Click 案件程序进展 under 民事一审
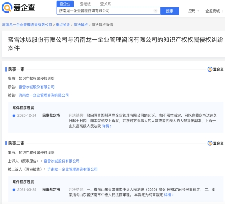The height and width of the screenshot is (204, 225). [x=23, y=108]
